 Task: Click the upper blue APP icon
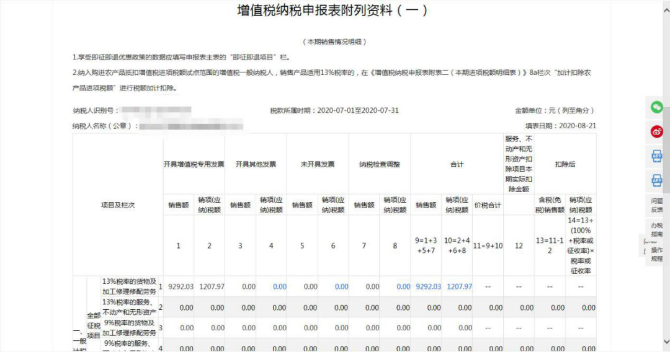pyautogui.click(x=657, y=156)
